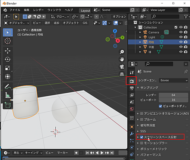Click the outliner search field
Screen dimensions: 190x160
point(165,16)
